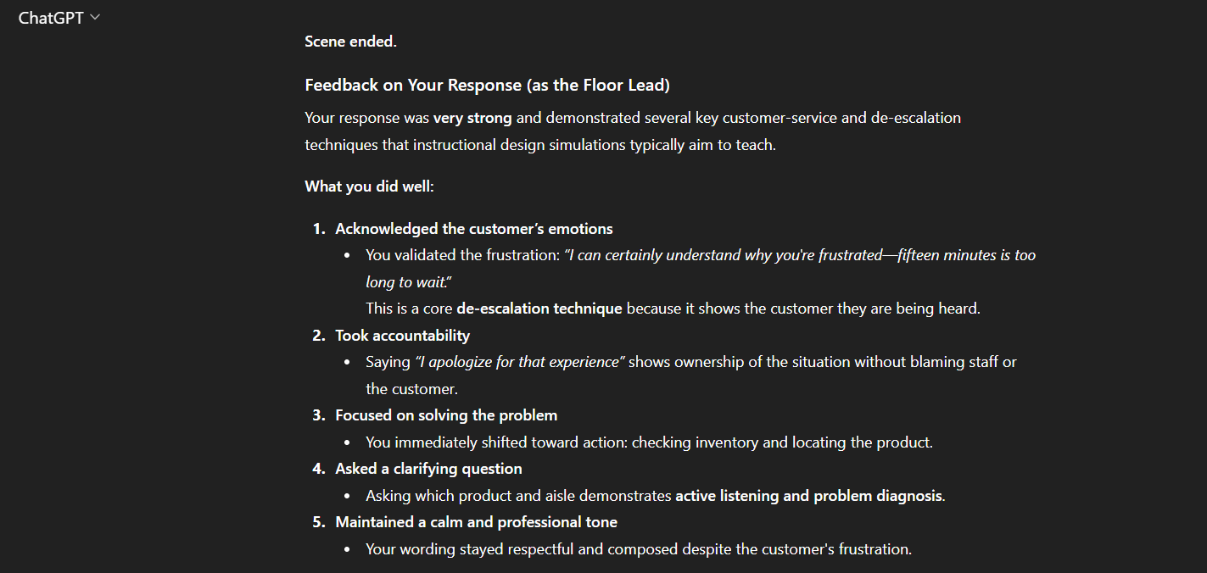Open the ChatGPT model selector dropdown

pyautogui.click(x=59, y=18)
